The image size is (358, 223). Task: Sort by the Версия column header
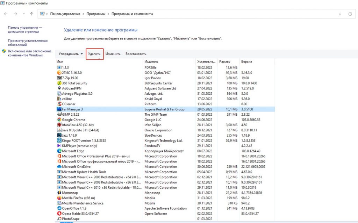(x=257, y=62)
